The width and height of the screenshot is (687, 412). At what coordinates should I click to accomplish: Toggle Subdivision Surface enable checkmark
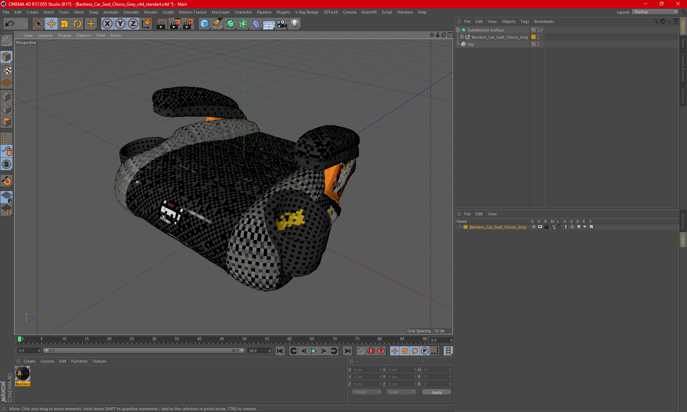click(x=541, y=30)
